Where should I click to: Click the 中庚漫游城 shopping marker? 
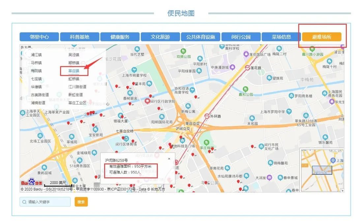click(232, 67)
